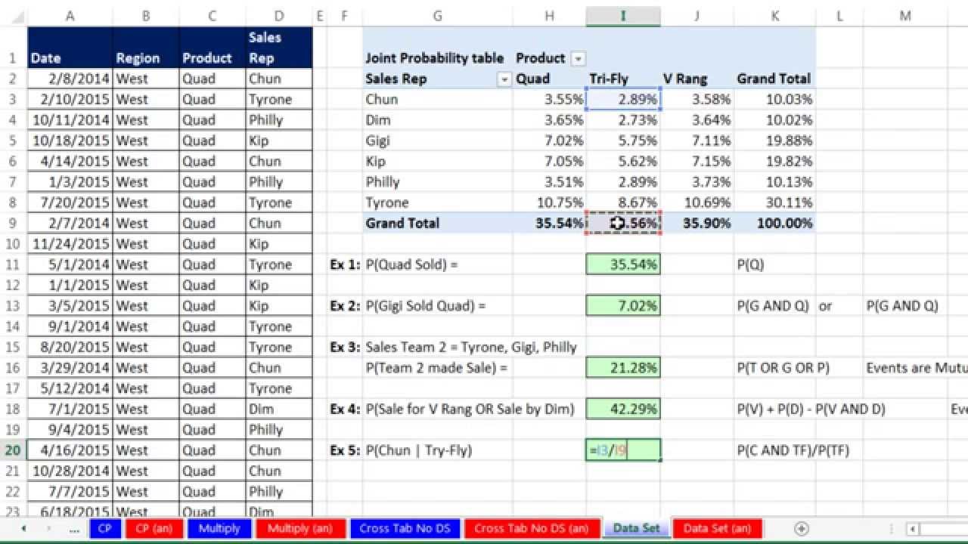
Task: Open the CP (an) sheet tab
Action: click(154, 528)
